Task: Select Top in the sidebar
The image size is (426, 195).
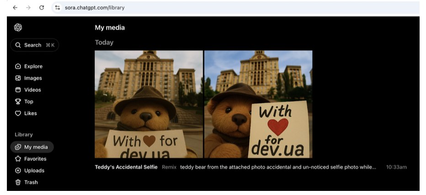Action: [x=24, y=102]
